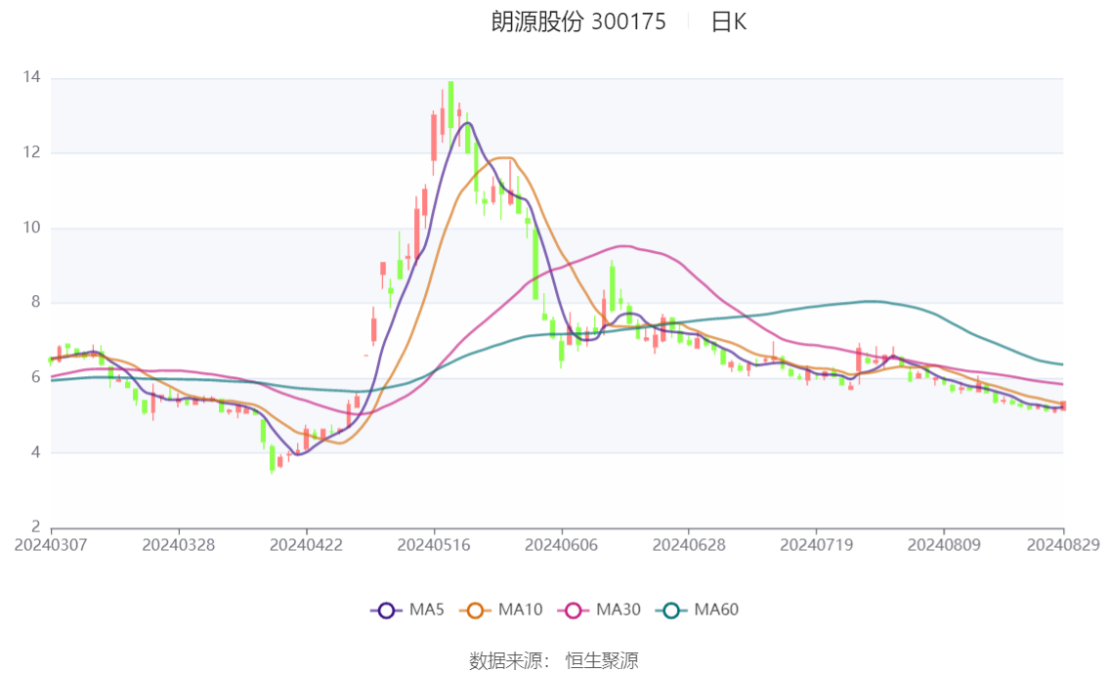1108x673 pixels.
Task: Click y-axis value label 4
Action: (35, 452)
